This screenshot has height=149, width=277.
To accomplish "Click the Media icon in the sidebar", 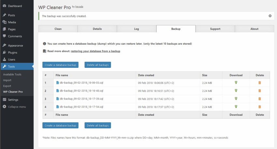I will 5,22.
